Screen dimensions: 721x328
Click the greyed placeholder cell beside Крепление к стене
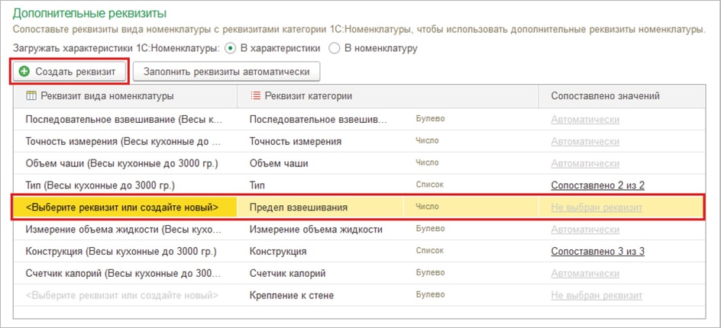click(122, 295)
